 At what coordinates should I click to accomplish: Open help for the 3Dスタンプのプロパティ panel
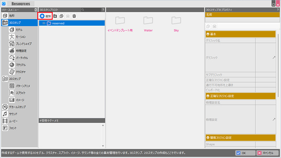point(278,10)
